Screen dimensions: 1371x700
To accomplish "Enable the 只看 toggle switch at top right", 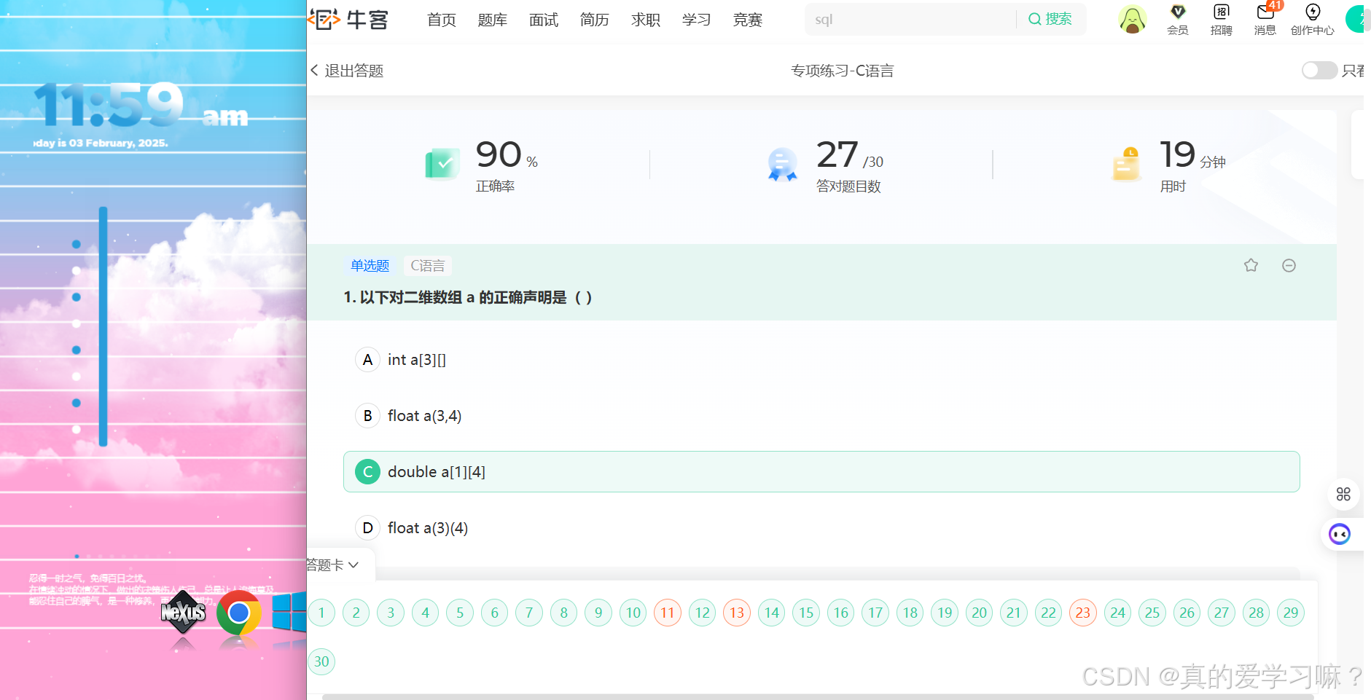I will coord(1319,70).
